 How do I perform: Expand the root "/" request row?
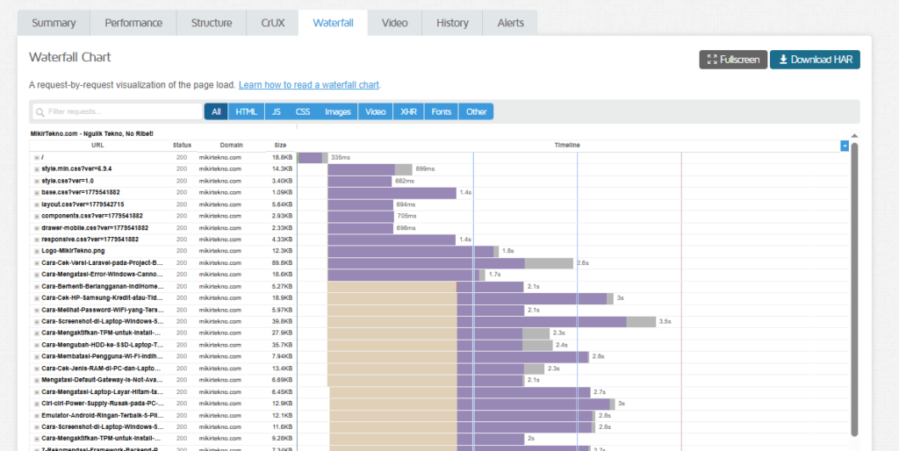pyautogui.click(x=37, y=158)
